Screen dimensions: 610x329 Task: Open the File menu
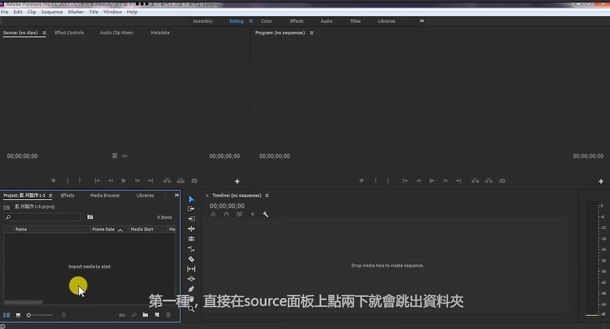pos(5,12)
